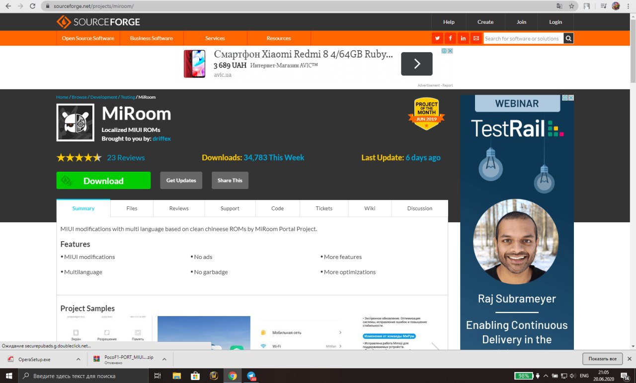This screenshot has height=383, width=636.
Task: Focus the Search for software input field
Action: [524, 38]
